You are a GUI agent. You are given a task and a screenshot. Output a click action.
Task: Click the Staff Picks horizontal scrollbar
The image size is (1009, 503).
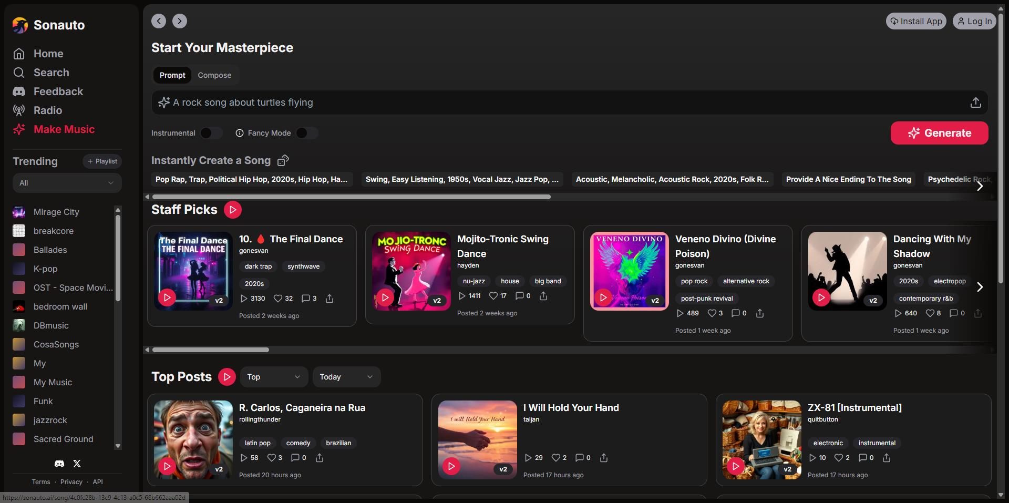coord(211,350)
